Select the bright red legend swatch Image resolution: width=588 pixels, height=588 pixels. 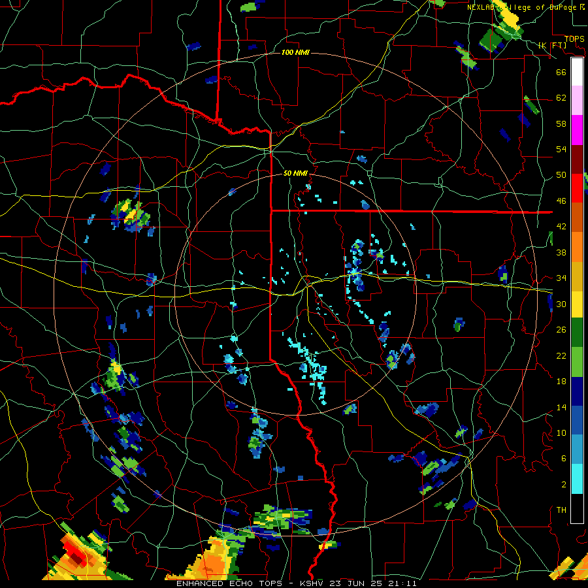577,188
